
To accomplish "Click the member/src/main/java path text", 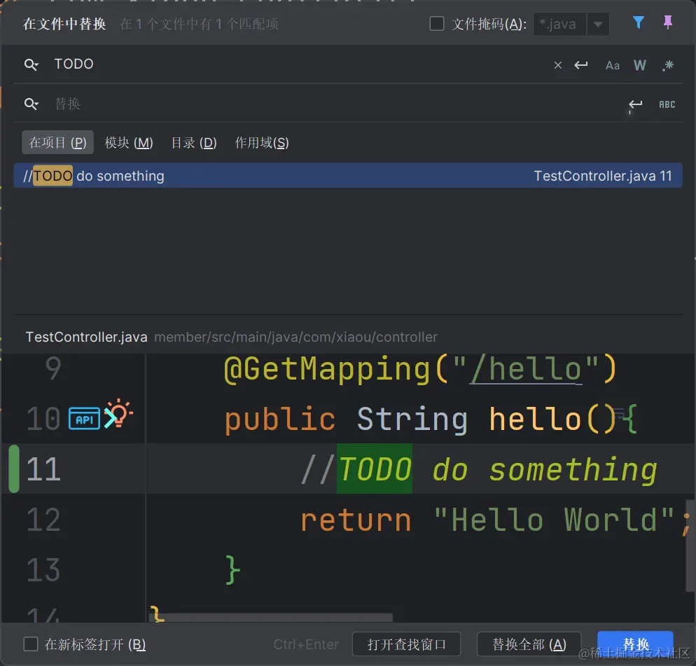I will 296,337.
